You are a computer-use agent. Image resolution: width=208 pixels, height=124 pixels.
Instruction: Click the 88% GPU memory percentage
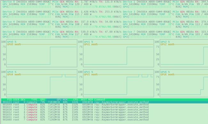point(65,102)
